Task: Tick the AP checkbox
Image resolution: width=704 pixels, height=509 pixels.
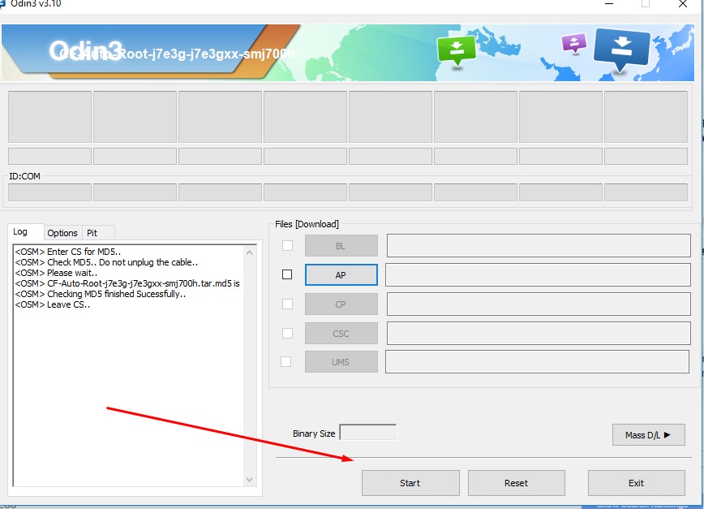Action: [x=287, y=274]
